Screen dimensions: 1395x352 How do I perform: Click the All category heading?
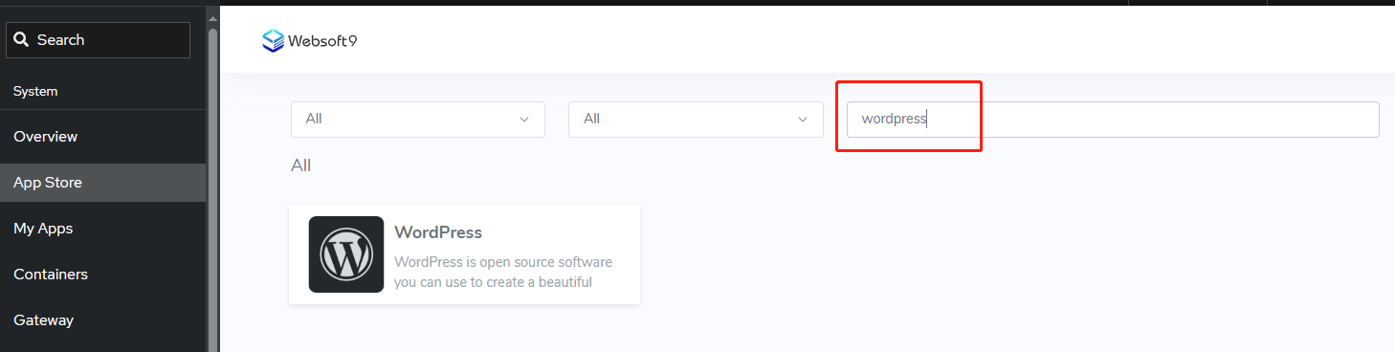pyautogui.click(x=301, y=165)
